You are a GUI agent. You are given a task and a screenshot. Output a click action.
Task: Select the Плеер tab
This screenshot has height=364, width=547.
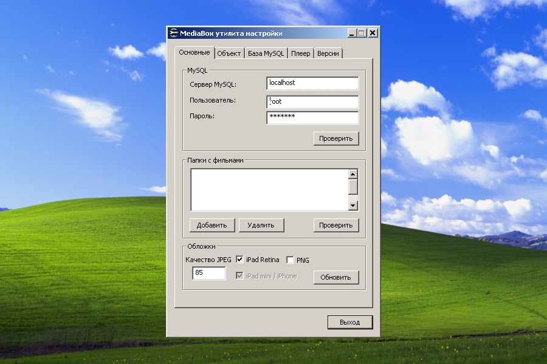[300, 53]
